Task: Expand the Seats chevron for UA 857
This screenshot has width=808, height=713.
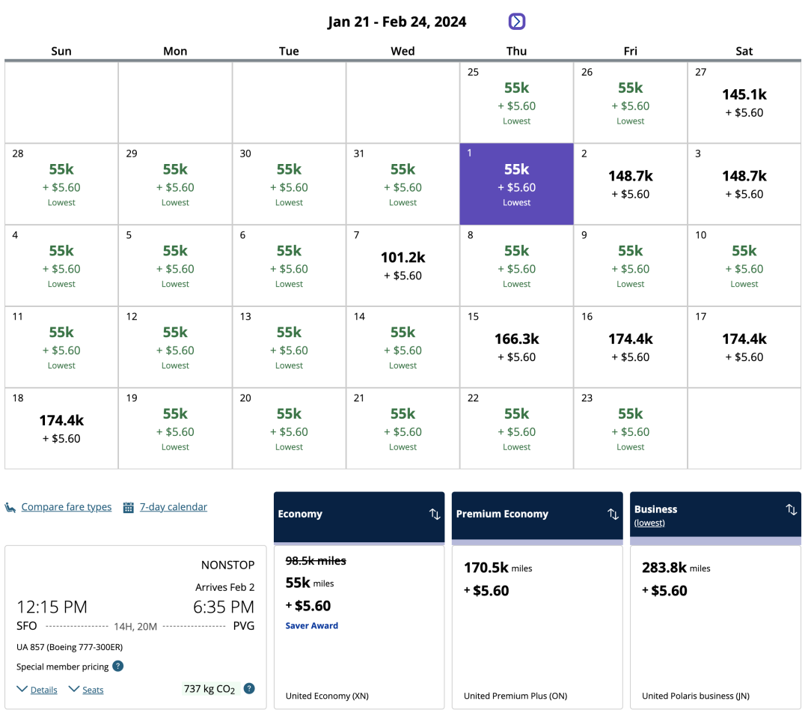Action: click(x=74, y=689)
